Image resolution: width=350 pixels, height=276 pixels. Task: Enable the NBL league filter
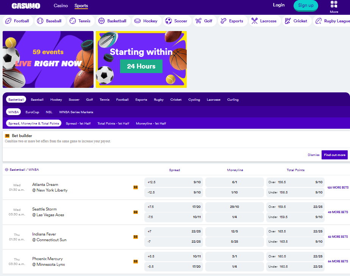click(49, 112)
